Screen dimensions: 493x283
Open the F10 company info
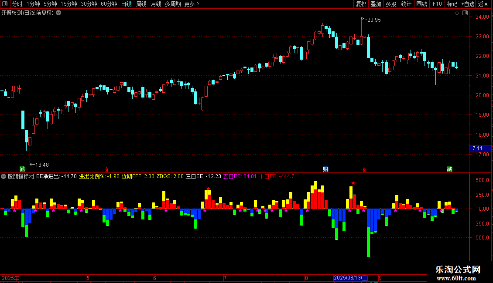[x=437, y=4]
